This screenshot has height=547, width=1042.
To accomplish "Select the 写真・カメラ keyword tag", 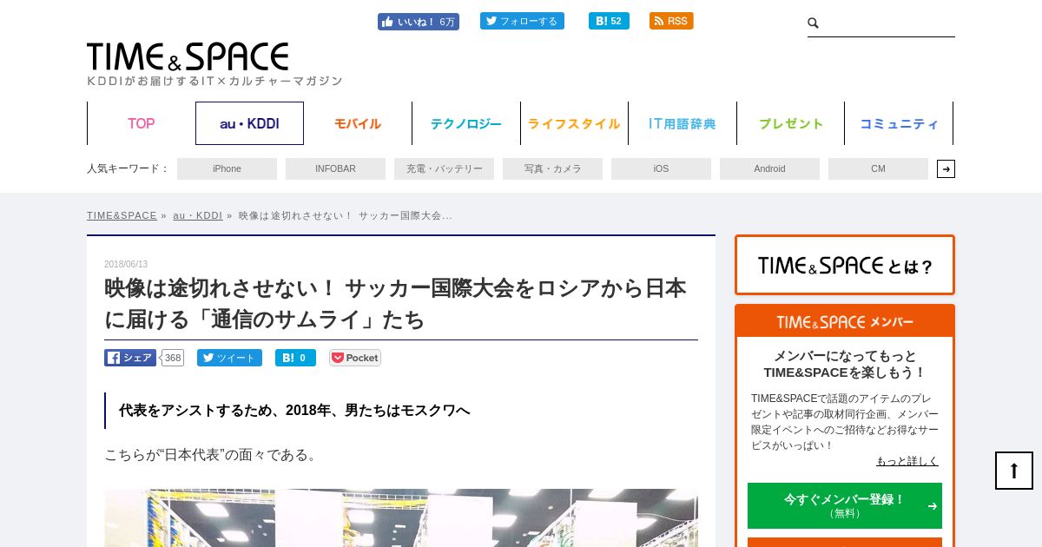I will click(552, 168).
